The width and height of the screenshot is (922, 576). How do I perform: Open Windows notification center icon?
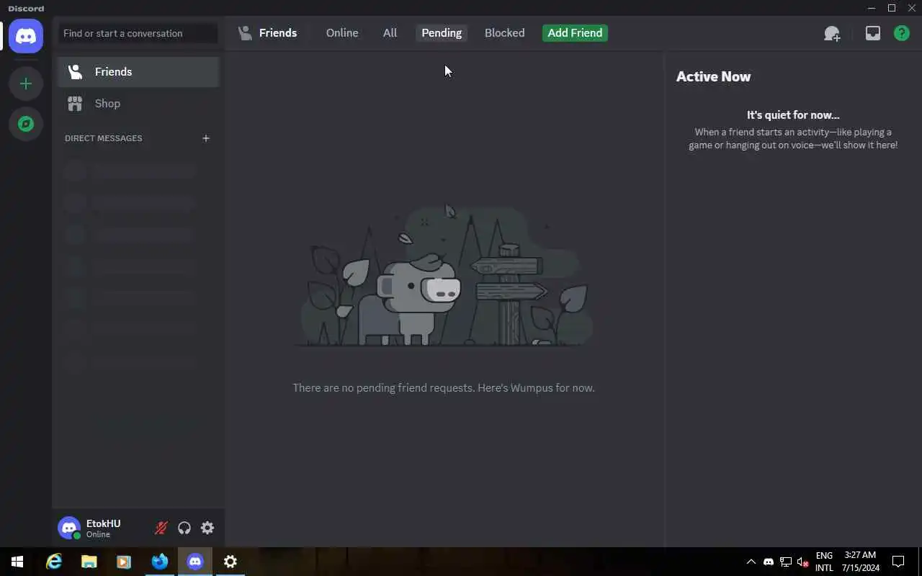898,562
